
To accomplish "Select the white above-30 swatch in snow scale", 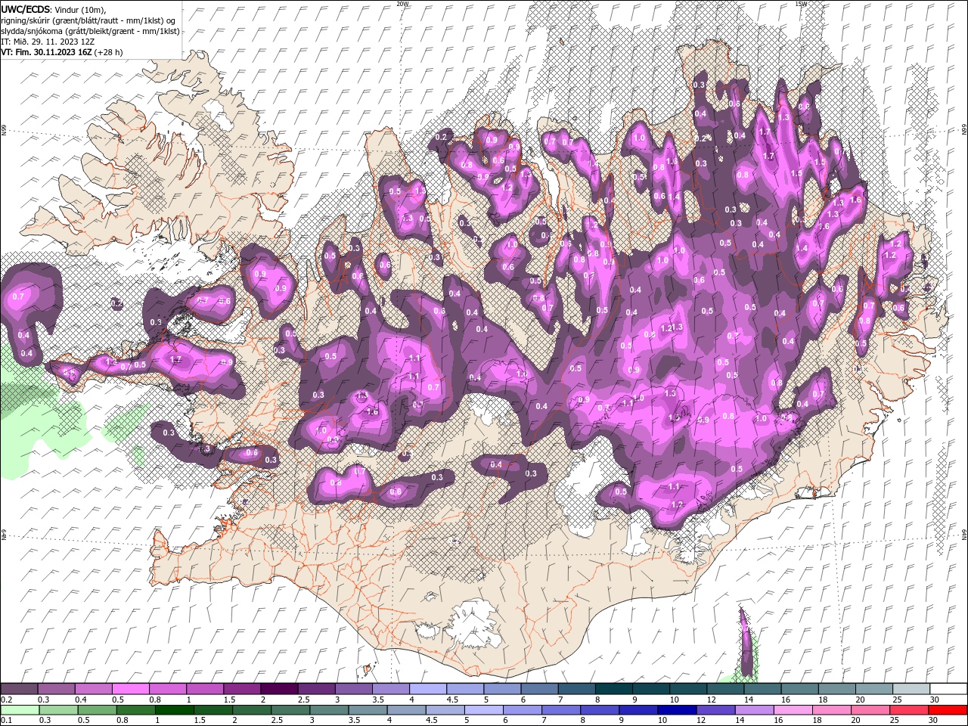I will pyautogui.click(x=948, y=689).
